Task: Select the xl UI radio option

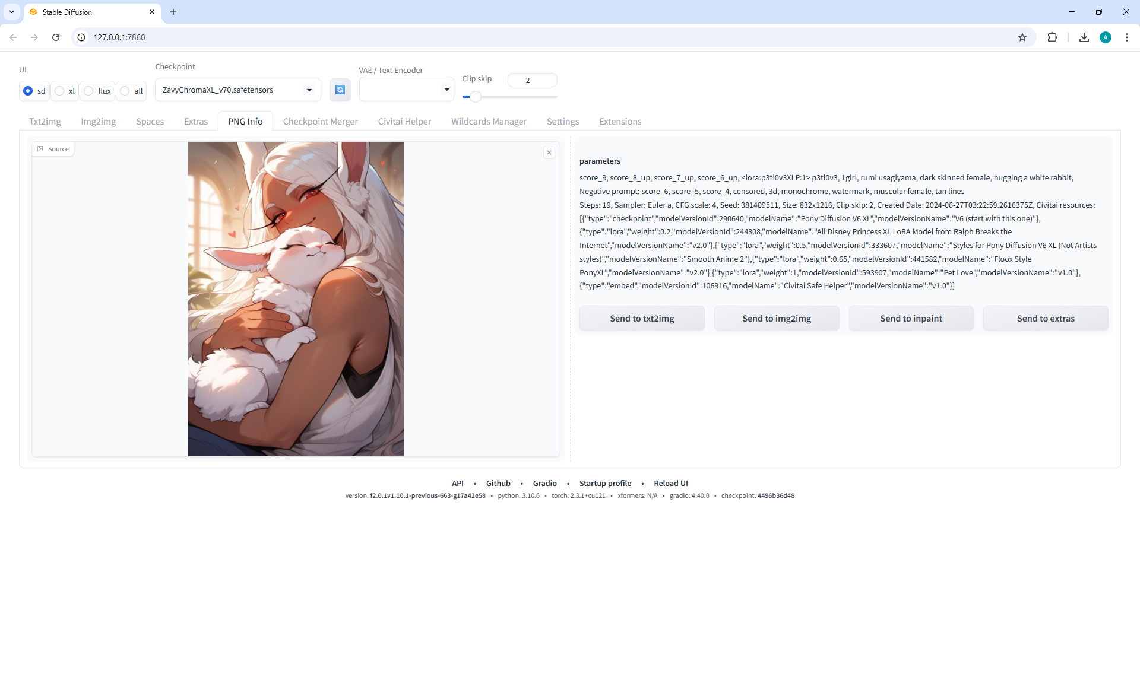Action: (x=59, y=91)
